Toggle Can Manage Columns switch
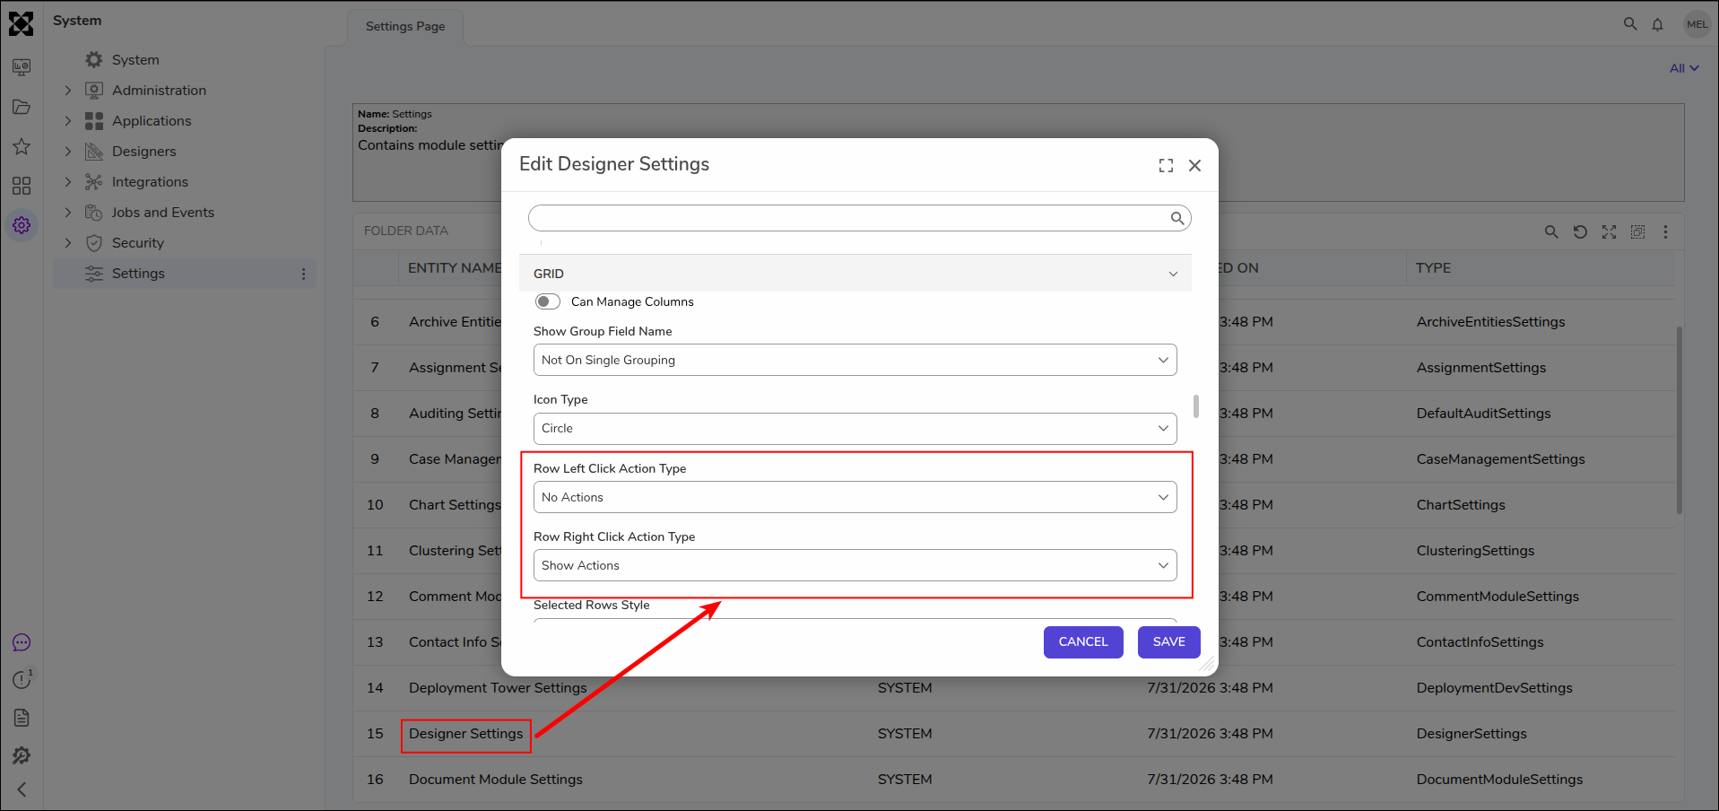Screen dimensions: 1719x811 pos(548,301)
